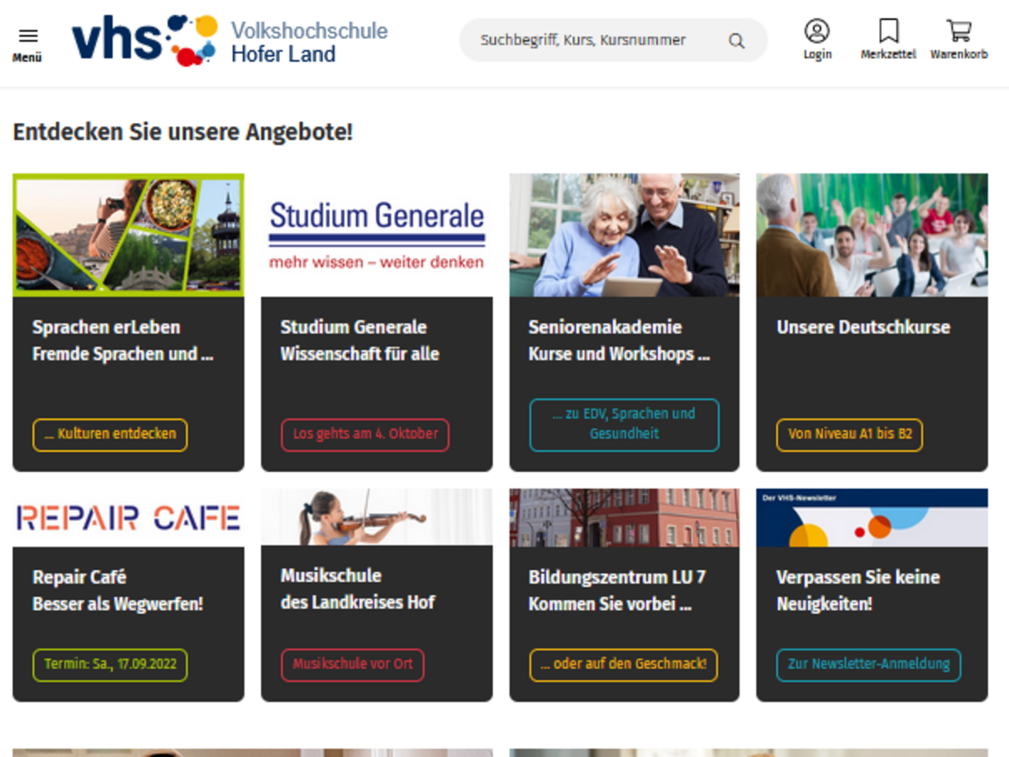The height and width of the screenshot is (757, 1009).
Task: Click '... zu EDV, Sprachen und Gesundheit' button
Action: (624, 424)
